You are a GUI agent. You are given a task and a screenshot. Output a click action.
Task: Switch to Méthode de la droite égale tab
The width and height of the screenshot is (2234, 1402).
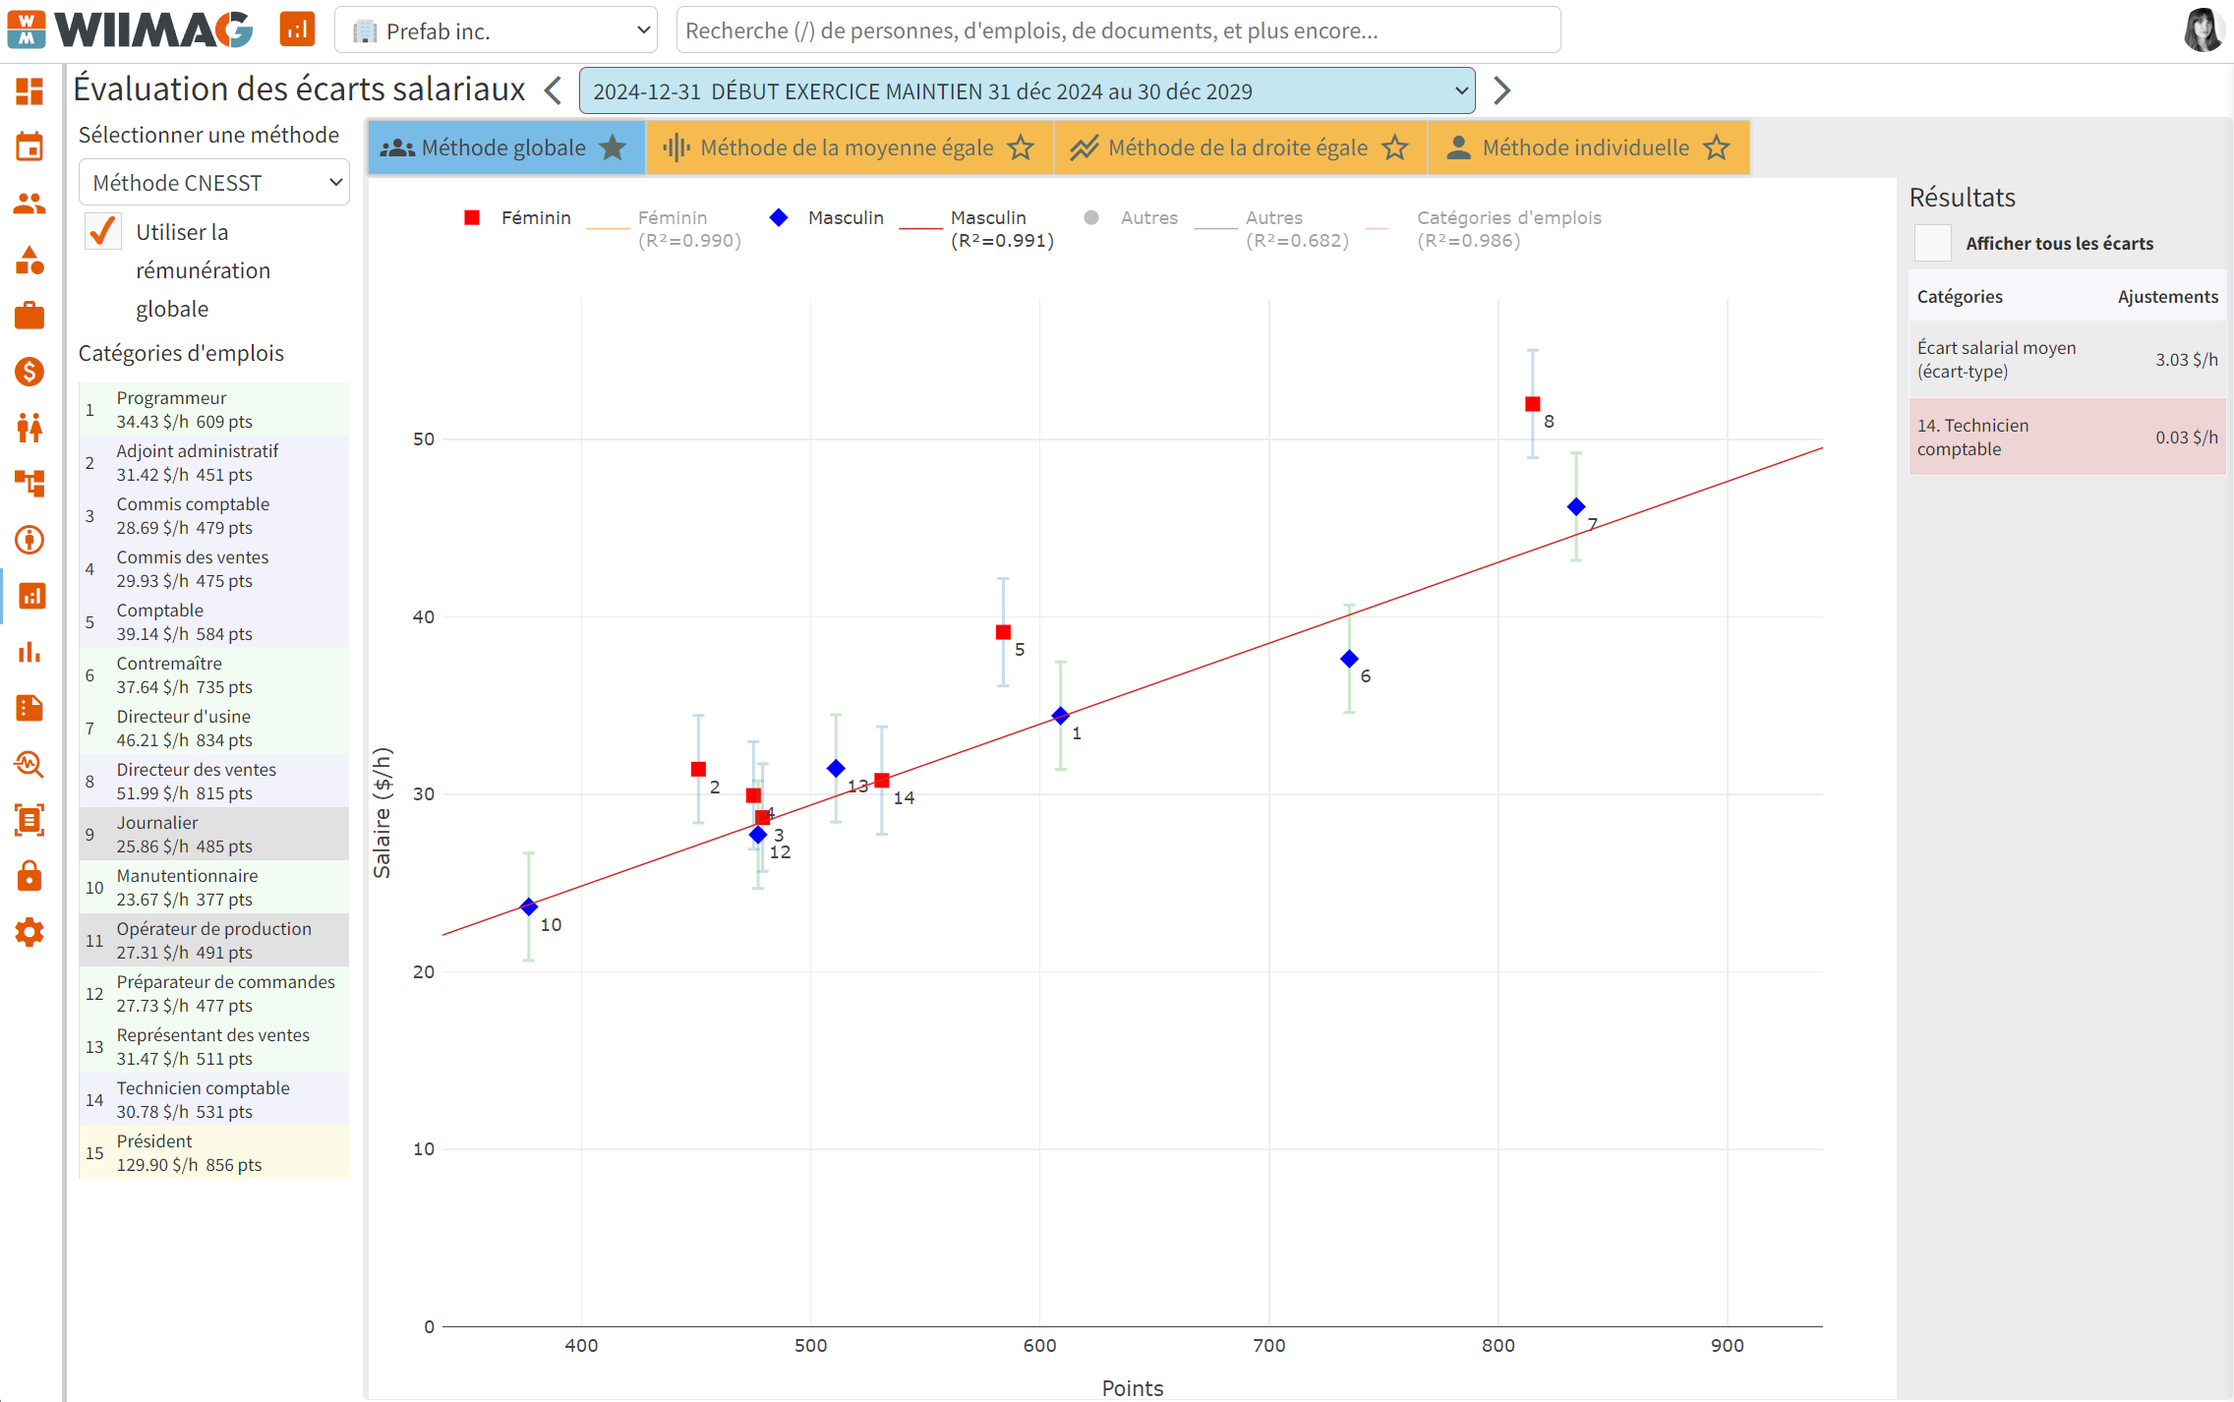(x=1240, y=147)
